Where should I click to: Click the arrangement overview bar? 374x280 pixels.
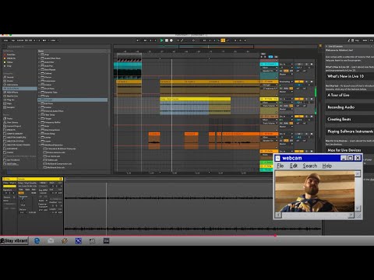pyautogui.click(x=216, y=47)
